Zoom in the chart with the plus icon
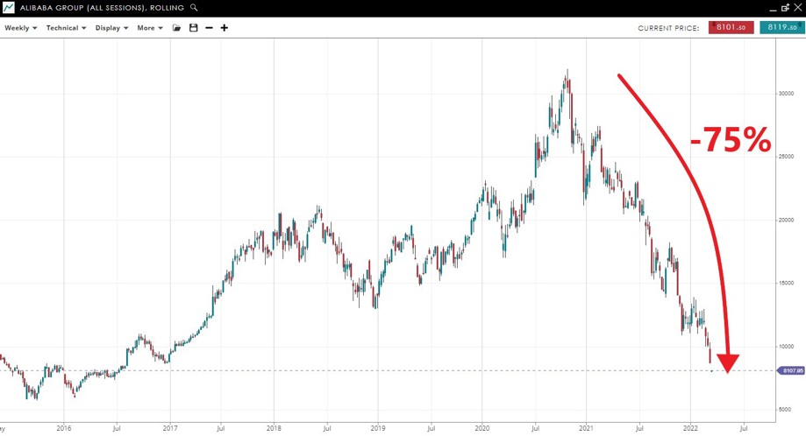 pos(225,28)
